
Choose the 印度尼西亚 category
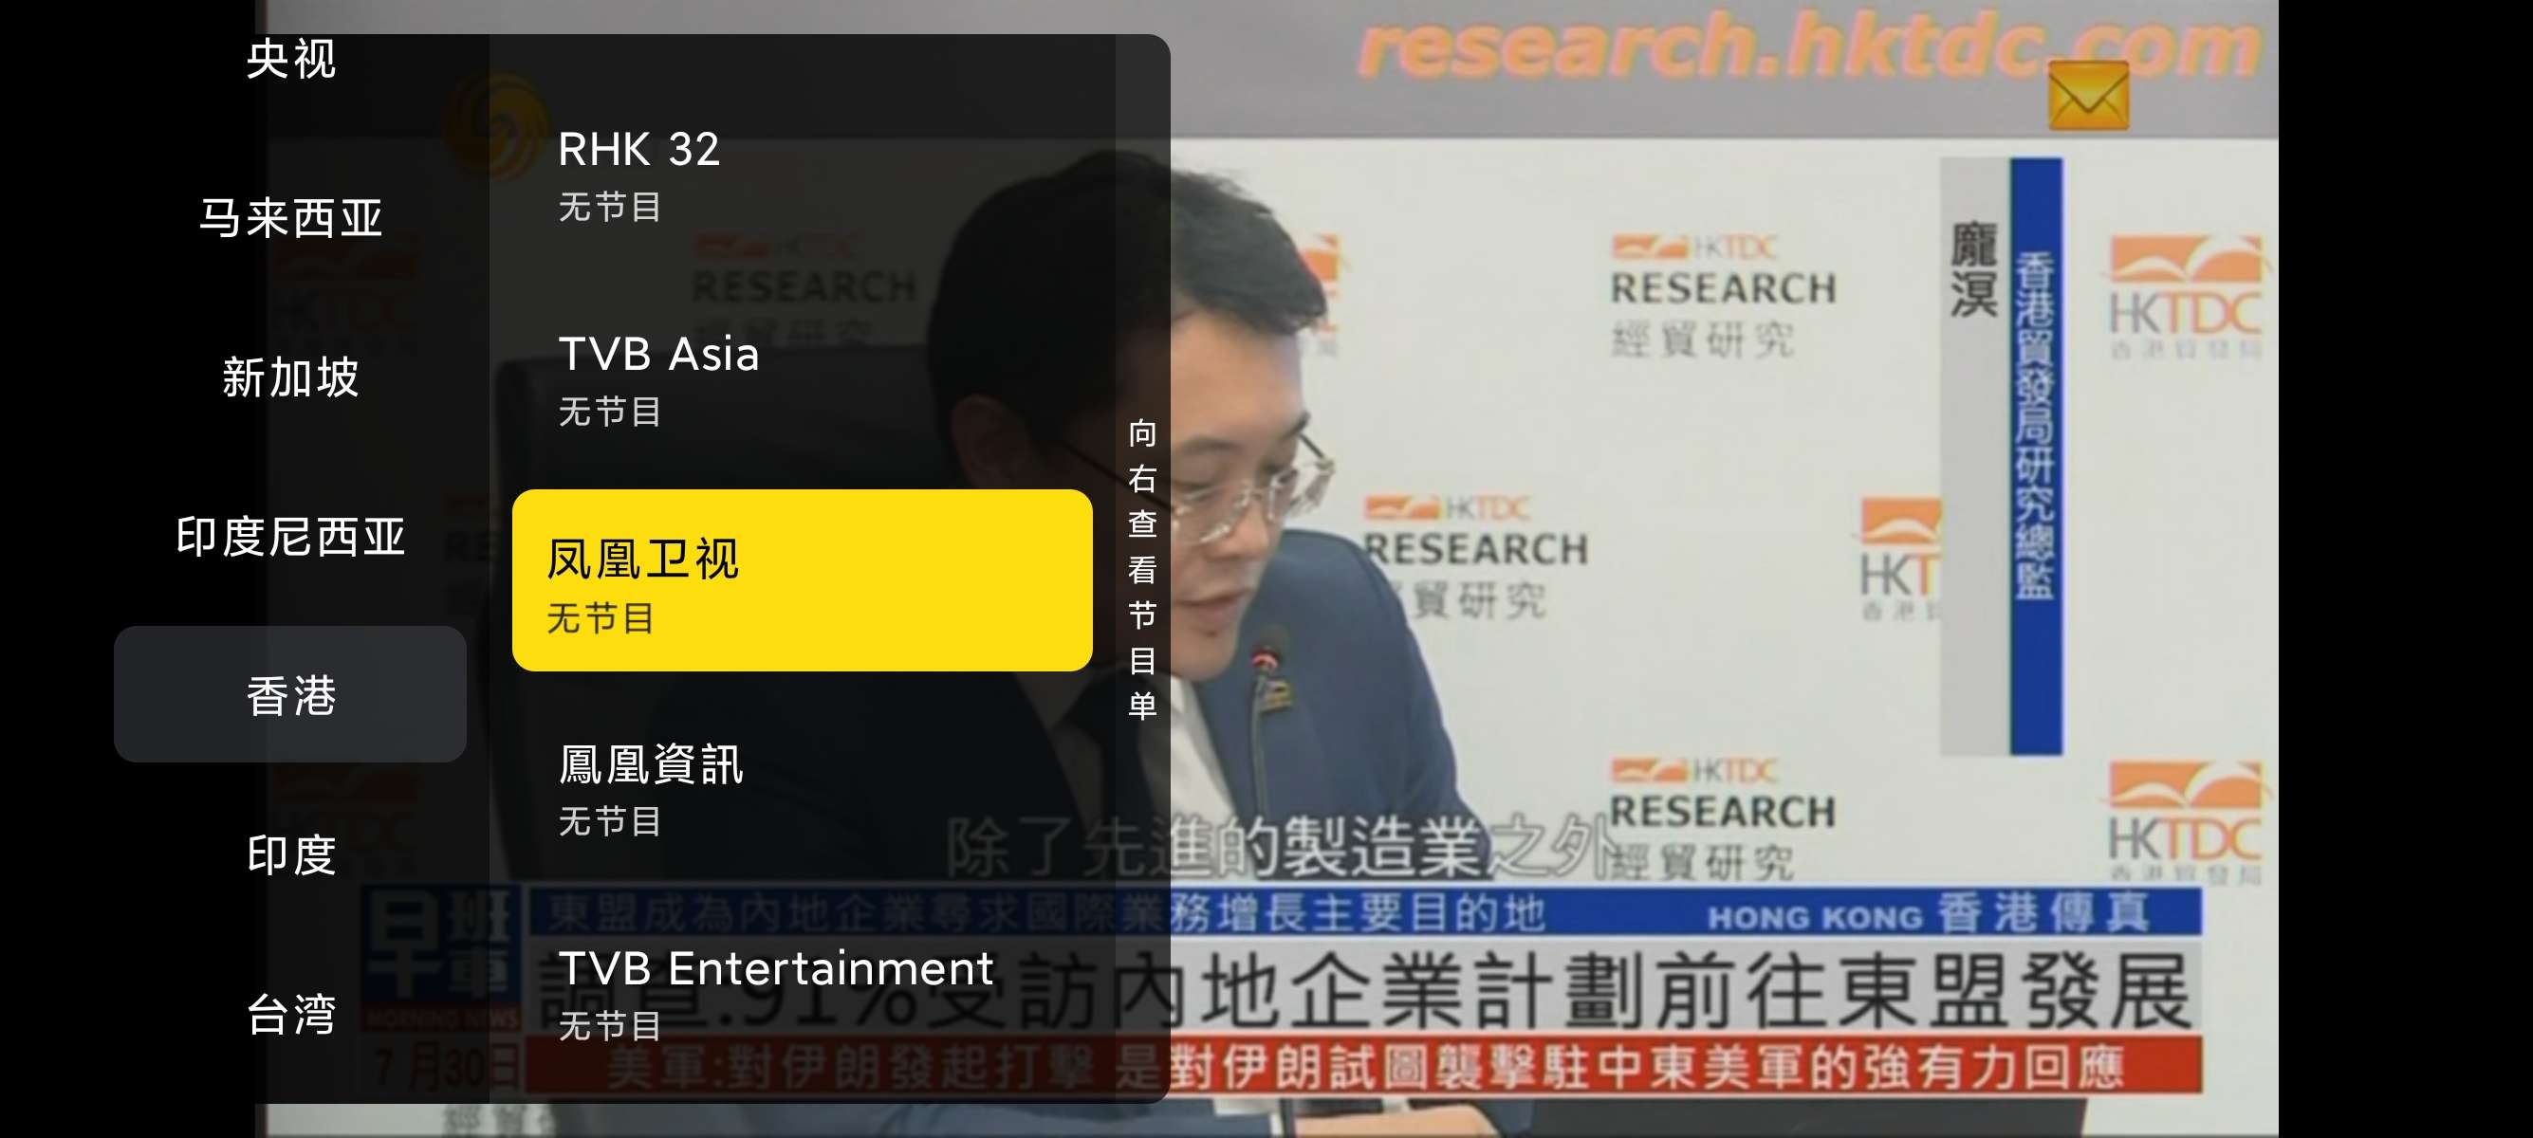pos(290,537)
